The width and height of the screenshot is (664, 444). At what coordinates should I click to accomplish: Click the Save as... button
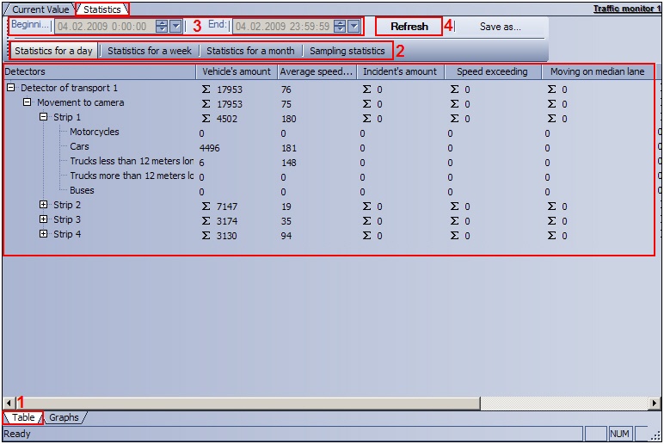tap(500, 27)
